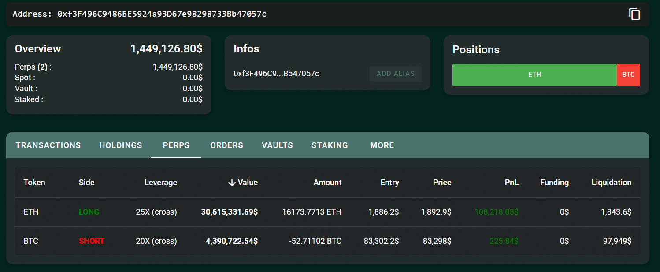Viewport: 660px width, 272px height.
Task: Switch to the TRANSACTIONS tab
Action: click(x=48, y=145)
